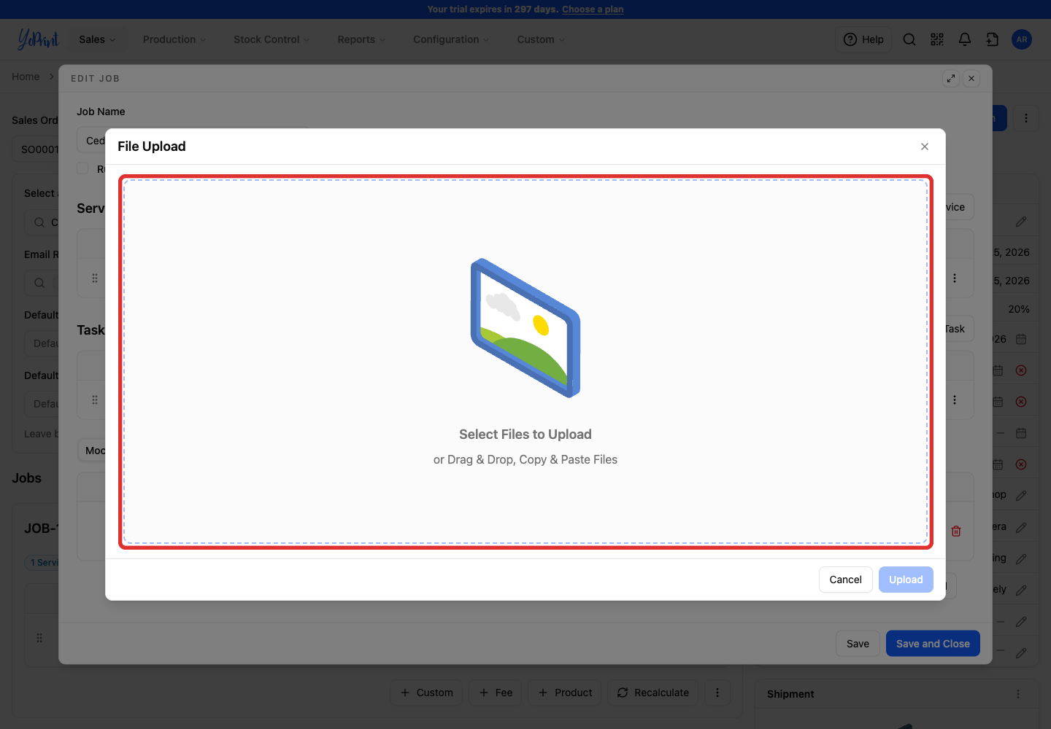Open the Help button
The width and height of the screenshot is (1051, 729).
(x=863, y=39)
